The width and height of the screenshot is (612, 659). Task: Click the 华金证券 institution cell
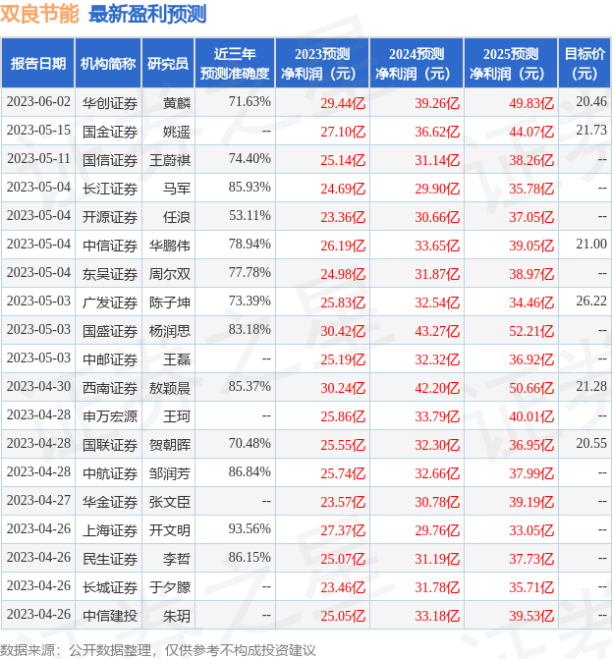(110, 502)
